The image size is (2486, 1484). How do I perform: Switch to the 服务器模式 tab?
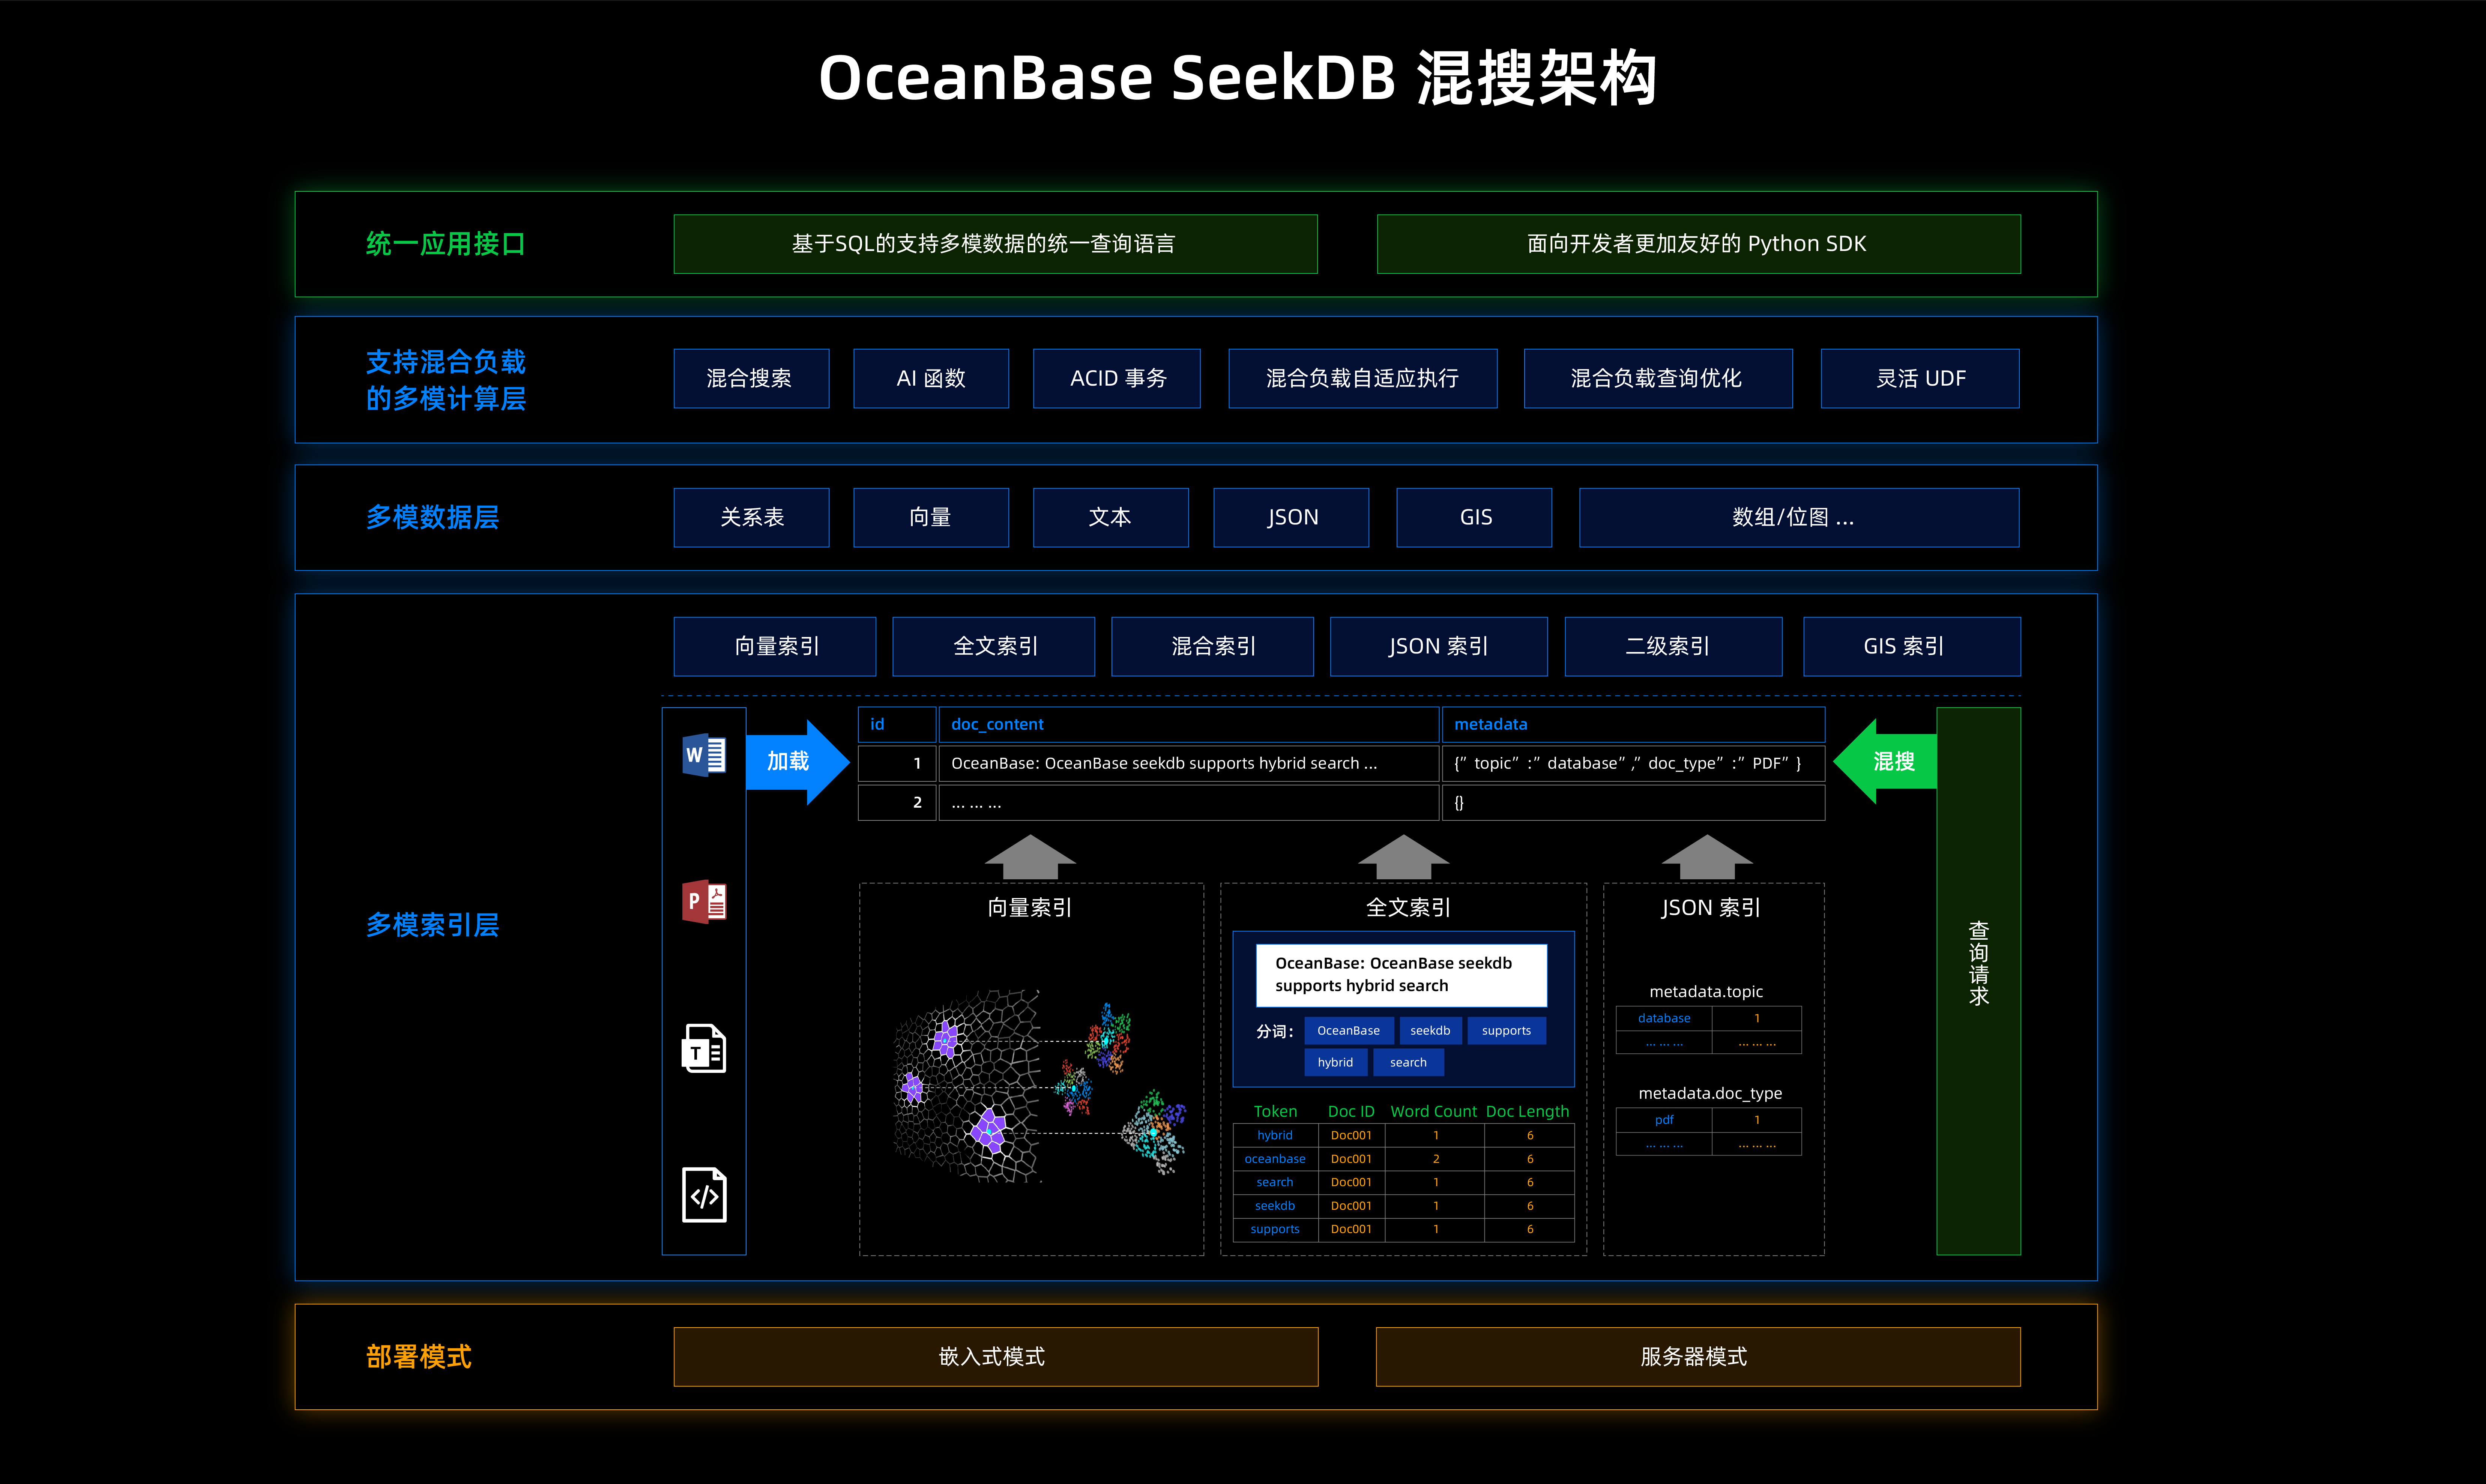click(x=1697, y=1357)
